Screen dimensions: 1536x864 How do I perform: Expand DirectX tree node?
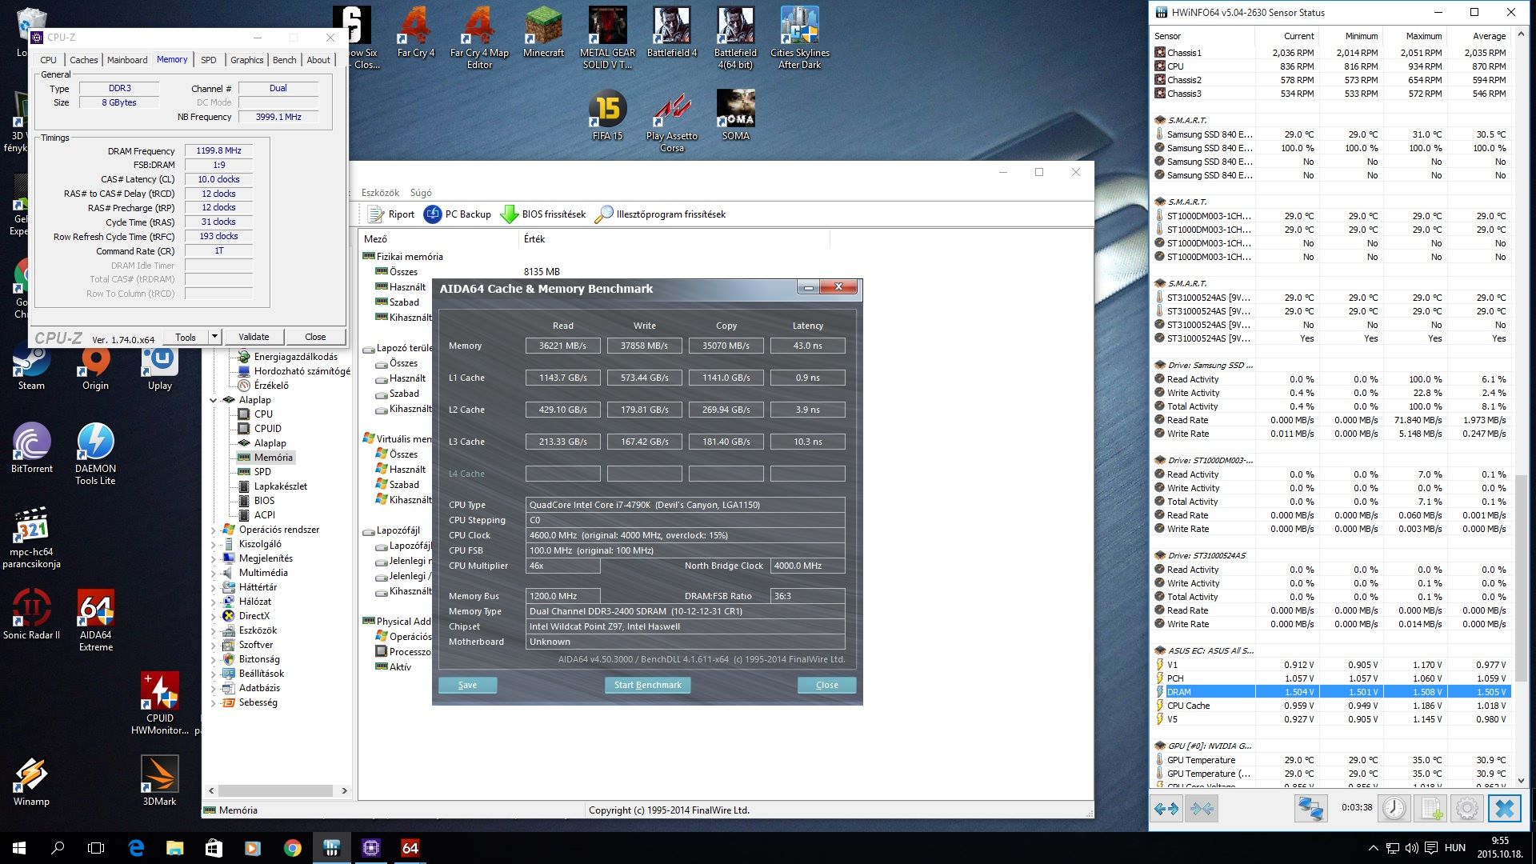click(214, 616)
